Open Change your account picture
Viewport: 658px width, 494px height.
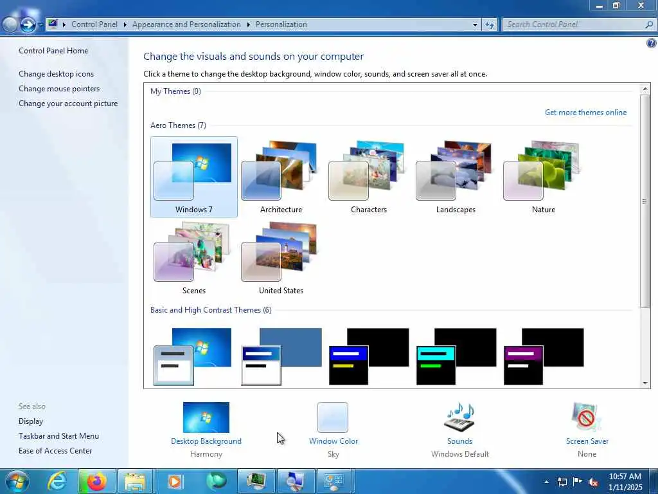68,104
